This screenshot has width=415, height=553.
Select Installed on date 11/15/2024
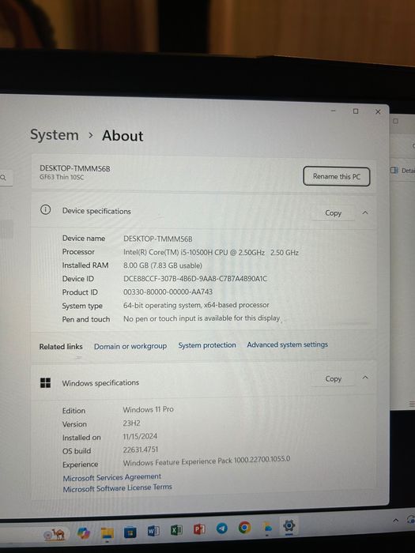tap(140, 436)
